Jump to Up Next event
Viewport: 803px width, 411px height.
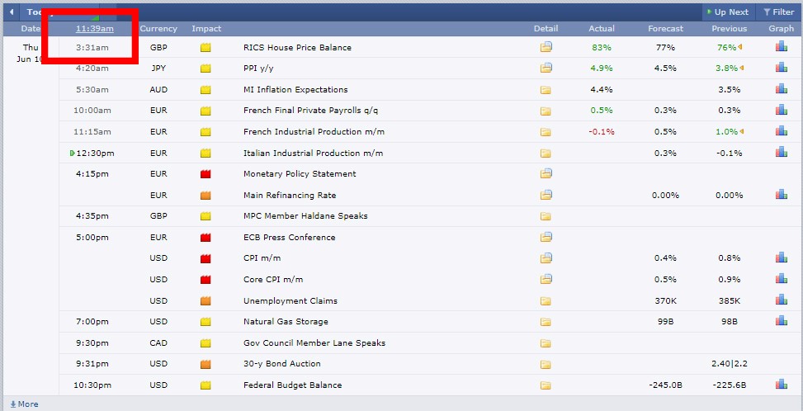pos(727,12)
